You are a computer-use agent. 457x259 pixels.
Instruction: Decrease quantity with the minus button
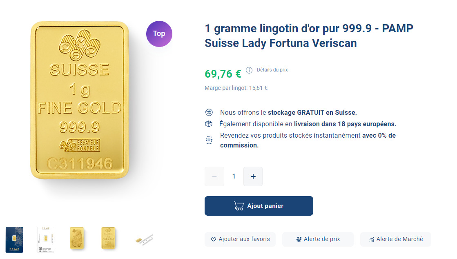214,176
